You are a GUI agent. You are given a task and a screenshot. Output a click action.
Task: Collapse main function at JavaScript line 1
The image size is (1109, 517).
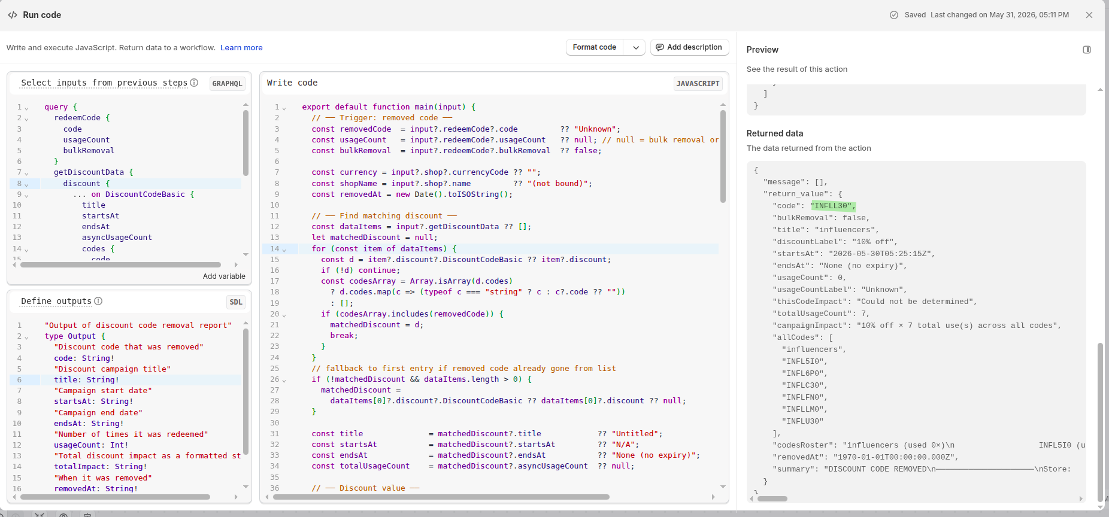(284, 108)
